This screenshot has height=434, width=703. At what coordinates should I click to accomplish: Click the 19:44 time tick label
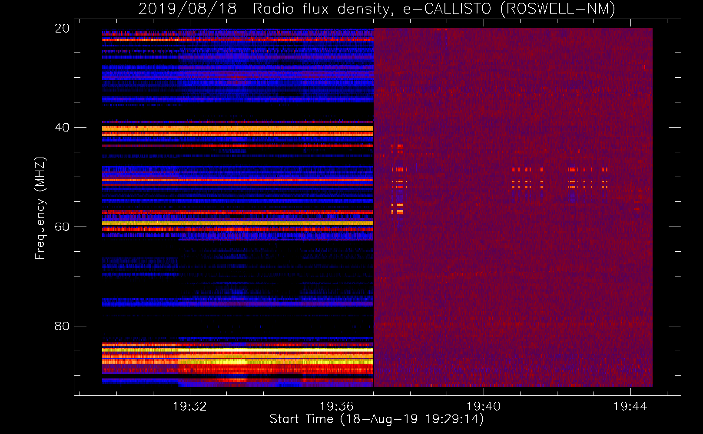[630, 407]
